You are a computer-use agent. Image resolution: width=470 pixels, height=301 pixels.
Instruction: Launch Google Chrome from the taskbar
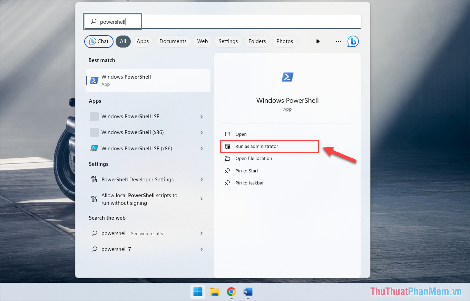tap(231, 292)
